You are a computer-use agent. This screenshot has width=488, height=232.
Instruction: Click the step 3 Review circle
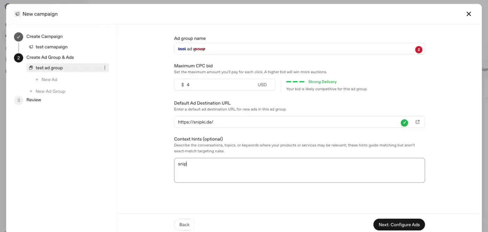click(x=18, y=100)
